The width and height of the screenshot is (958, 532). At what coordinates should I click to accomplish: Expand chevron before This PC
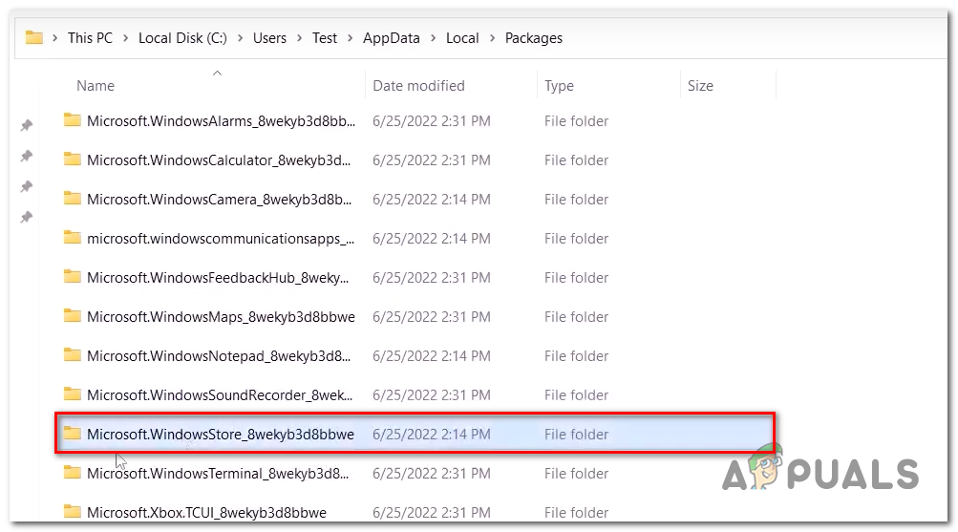pos(55,38)
